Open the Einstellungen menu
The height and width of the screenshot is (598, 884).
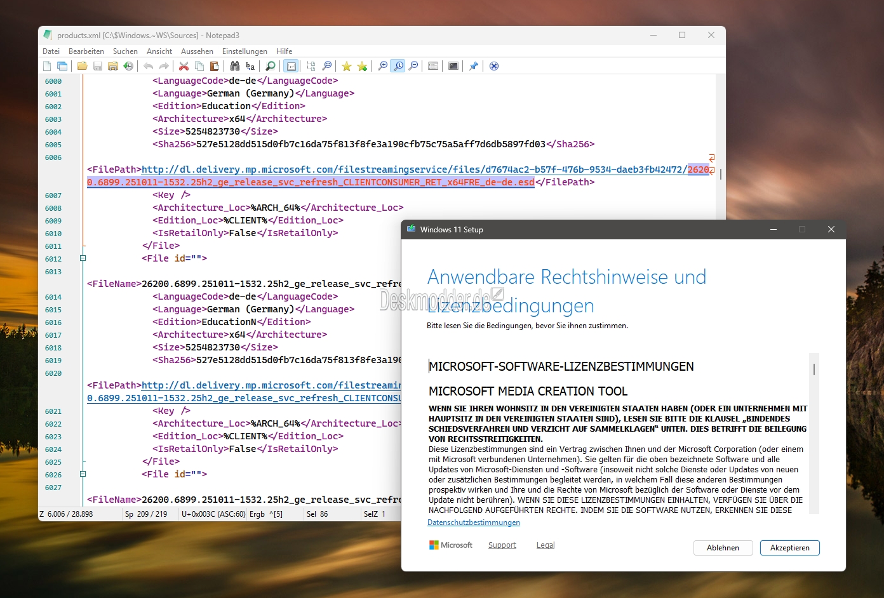click(244, 51)
